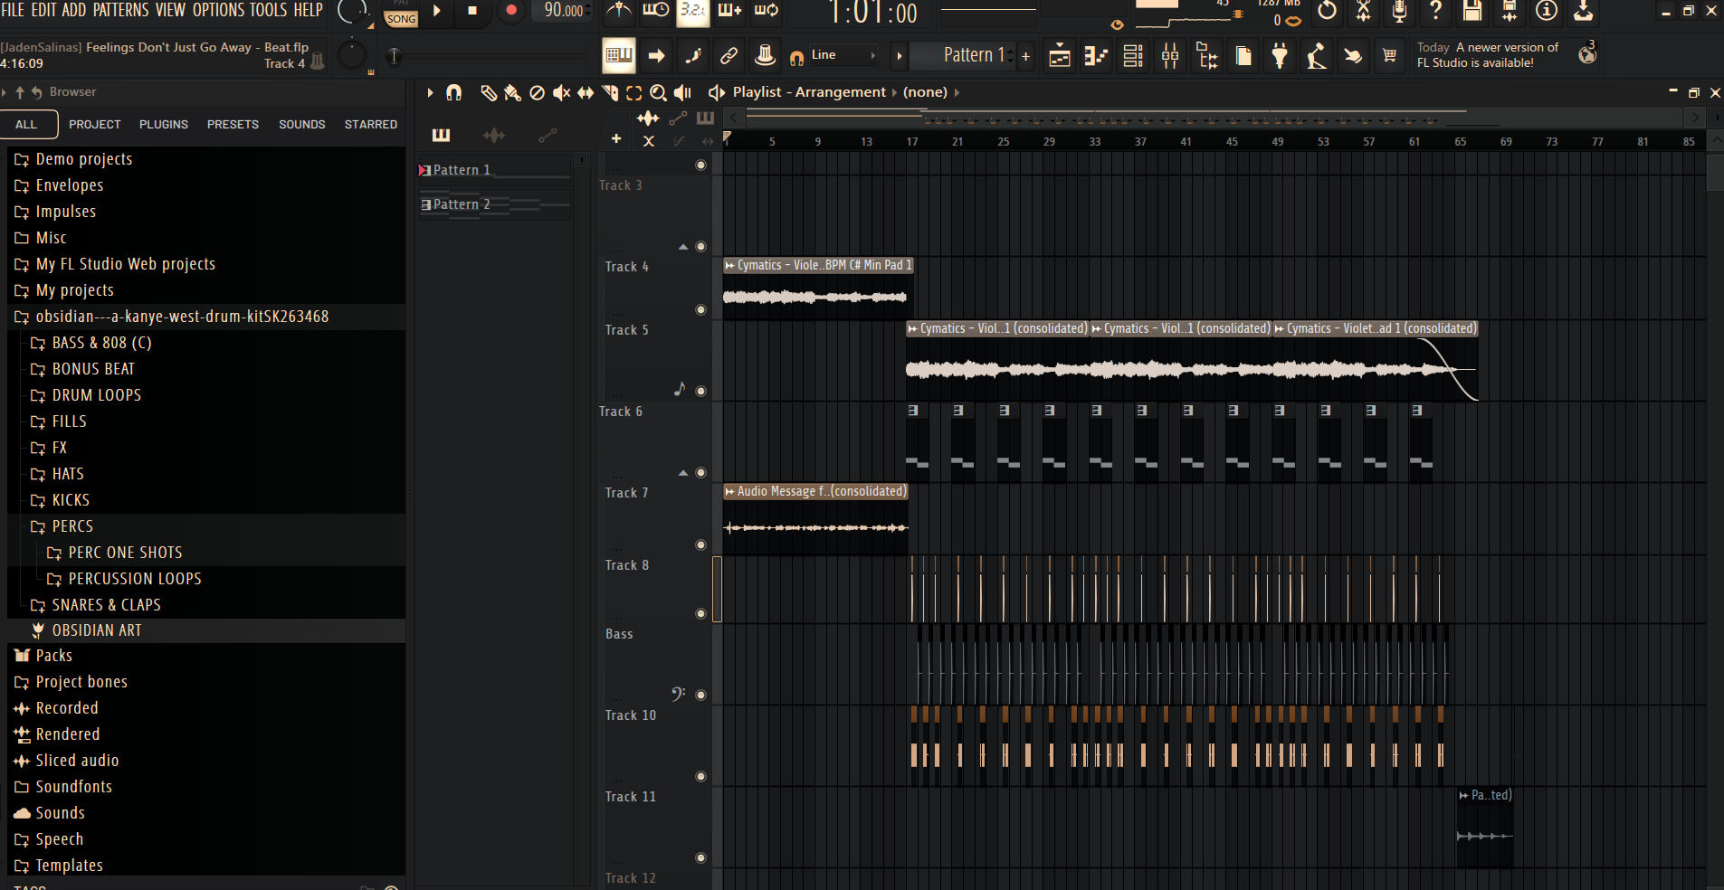This screenshot has width=1724, height=890.
Task: Open the TOOLS menu
Action: pyautogui.click(x=268, y=10)
